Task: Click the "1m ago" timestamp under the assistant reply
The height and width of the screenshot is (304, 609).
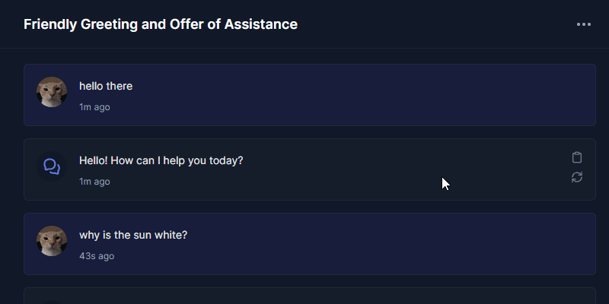Action: (x=94, y=182)
